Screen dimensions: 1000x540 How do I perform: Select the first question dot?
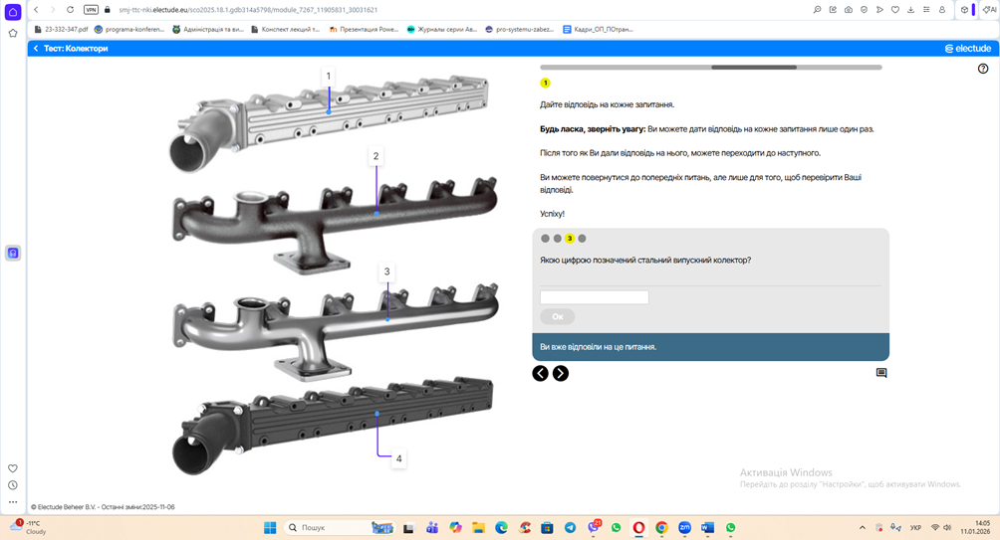[545, 239]
